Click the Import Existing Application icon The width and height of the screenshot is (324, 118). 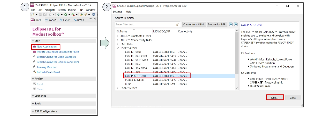pyautogui.click(x=34, y=52)
